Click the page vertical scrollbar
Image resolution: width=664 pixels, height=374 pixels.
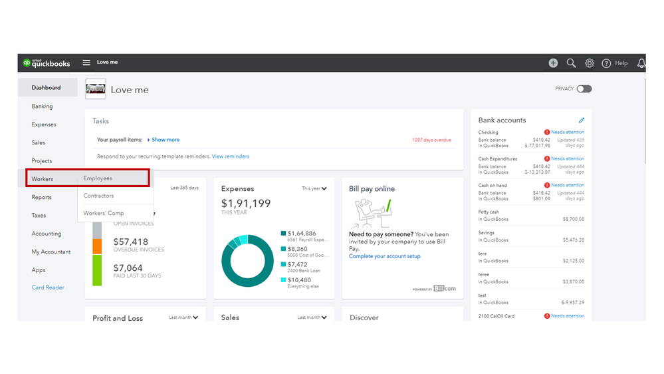[x=645, y=121]
